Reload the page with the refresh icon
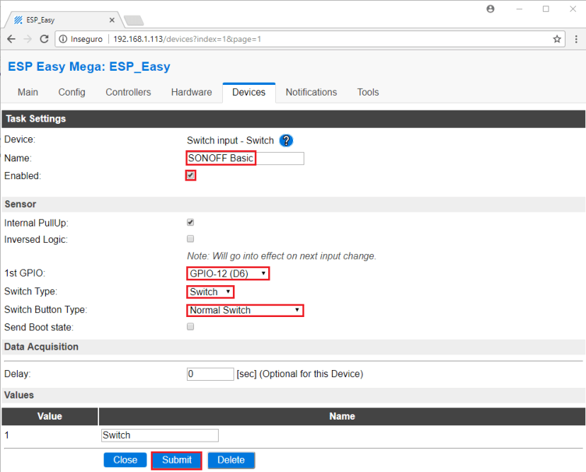 coord(45,39)
